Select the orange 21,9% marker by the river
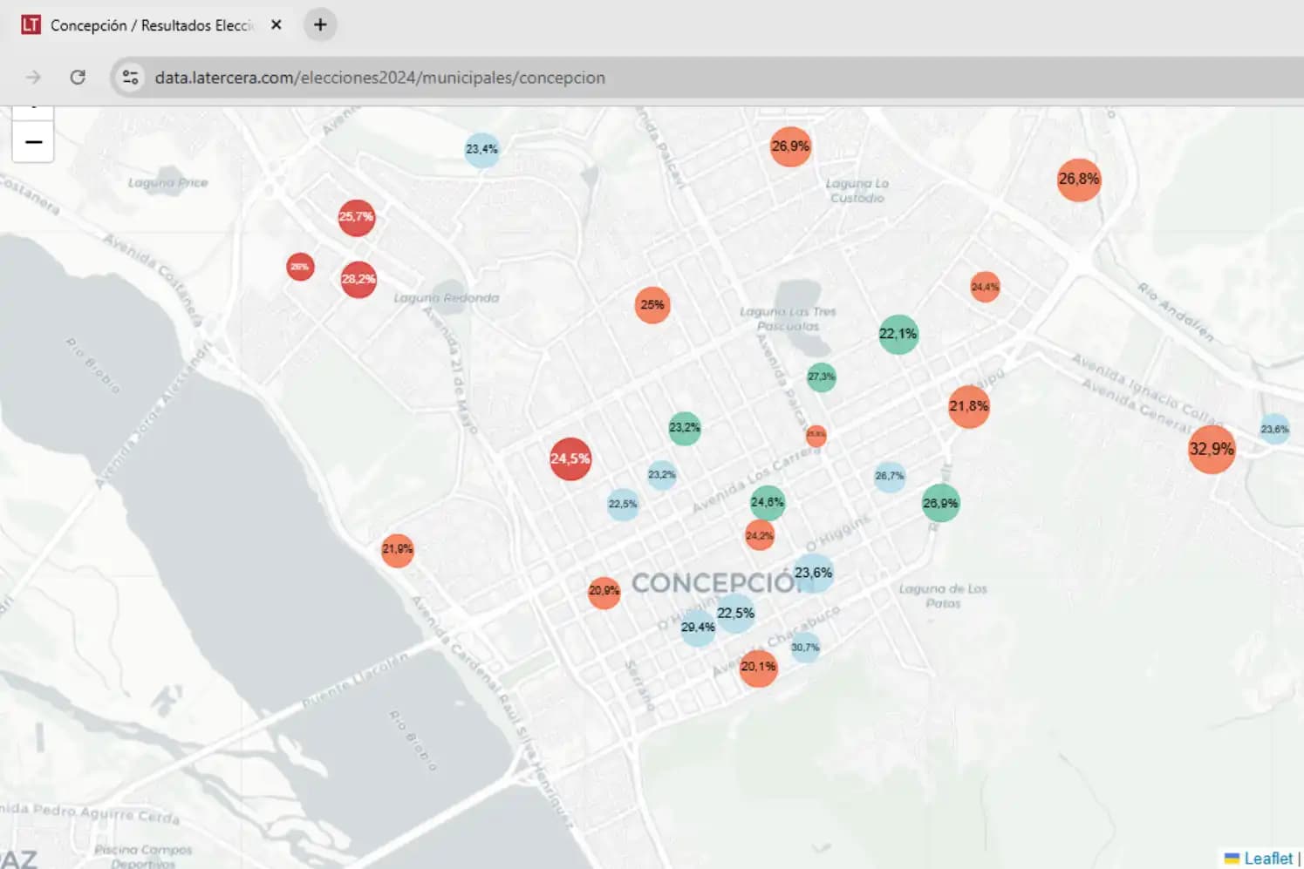1304x869 pixels. (x=397, y=550)
